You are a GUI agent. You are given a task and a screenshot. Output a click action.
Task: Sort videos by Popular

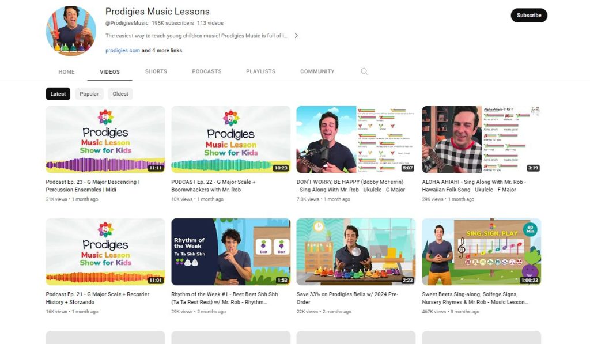coord(89,94)
